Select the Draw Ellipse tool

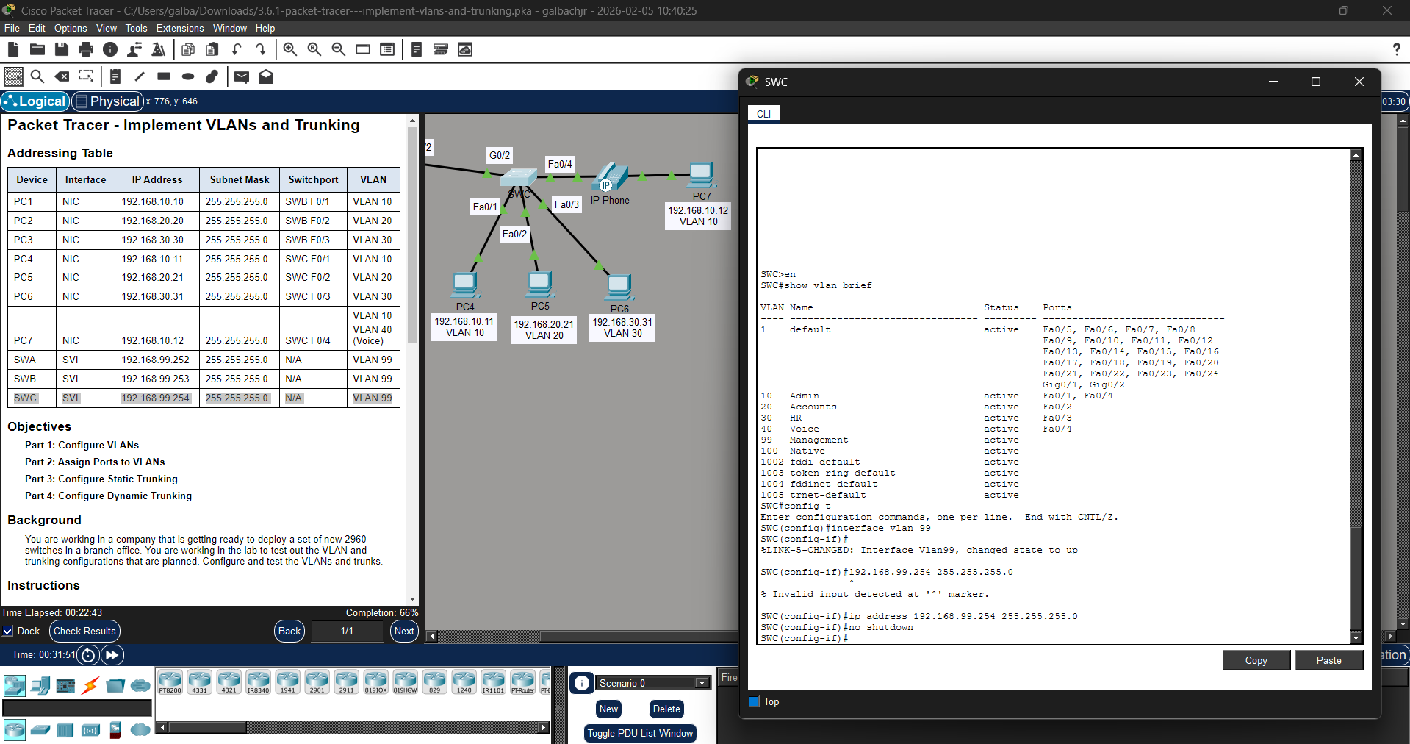(x=188, y=76)
